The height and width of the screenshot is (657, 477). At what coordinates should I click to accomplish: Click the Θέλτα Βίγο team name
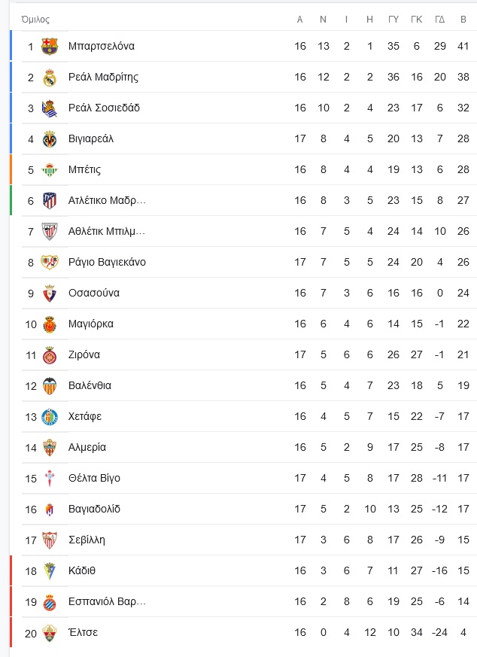pyautogui.click(x=94, y=479)
